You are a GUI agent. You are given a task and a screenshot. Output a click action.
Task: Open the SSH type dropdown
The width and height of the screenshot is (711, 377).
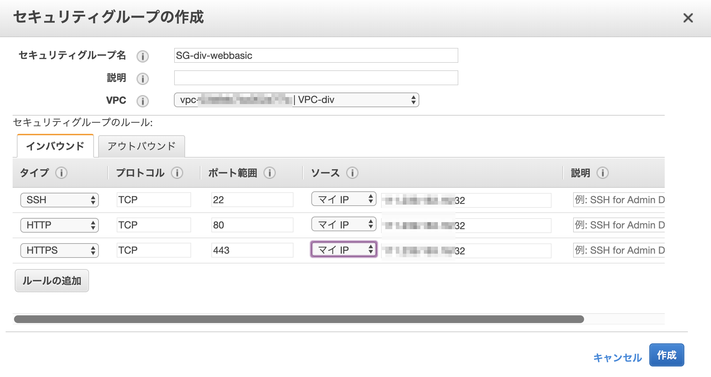(60, 200)
